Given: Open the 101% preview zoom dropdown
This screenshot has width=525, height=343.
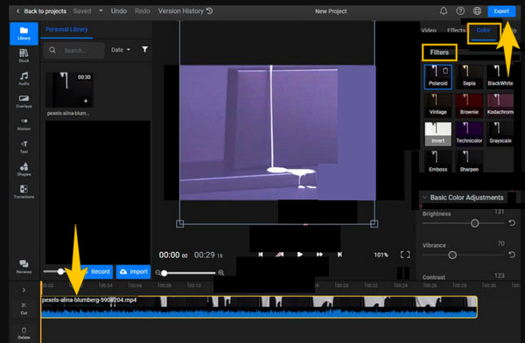Looking at the screenshot, I should click(381, 255).
